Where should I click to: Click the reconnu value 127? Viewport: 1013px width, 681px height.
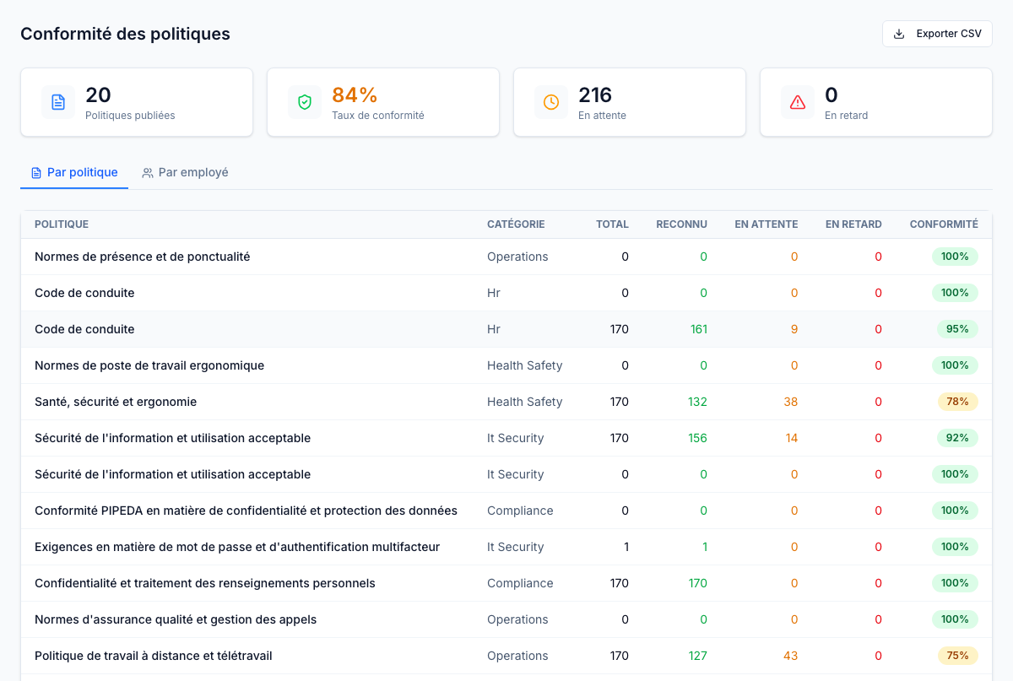[697, 656]
